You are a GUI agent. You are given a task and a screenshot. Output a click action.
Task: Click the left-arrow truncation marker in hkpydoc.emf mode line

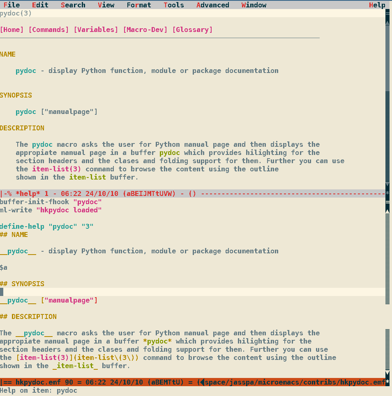coord(202,382)
